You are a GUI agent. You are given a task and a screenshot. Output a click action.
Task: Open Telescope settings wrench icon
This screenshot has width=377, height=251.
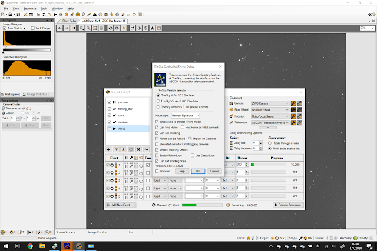293,123
